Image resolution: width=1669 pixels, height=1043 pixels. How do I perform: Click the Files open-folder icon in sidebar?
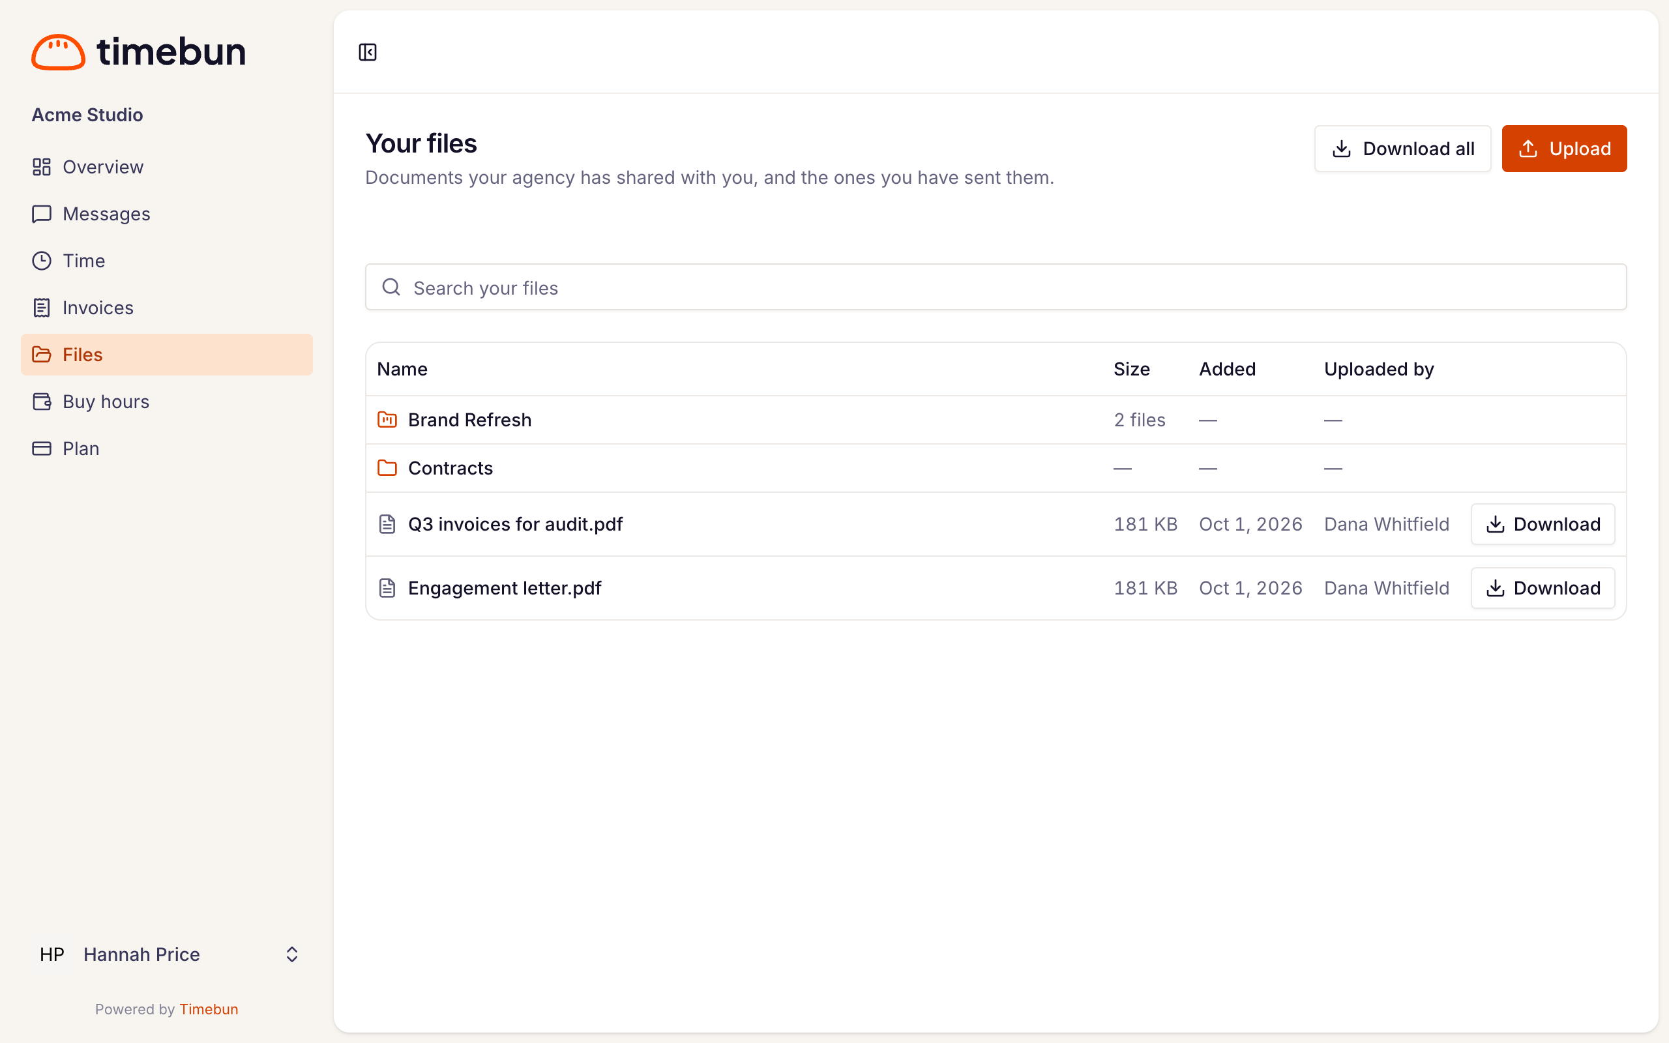tap(41, 355)
